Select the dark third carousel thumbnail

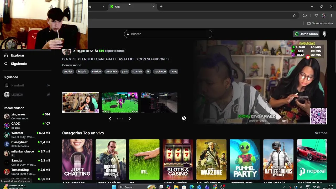coord(159,102)
